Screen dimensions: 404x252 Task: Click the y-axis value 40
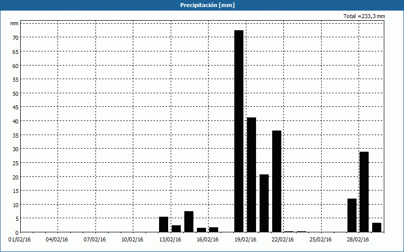[x=16, y=121]
